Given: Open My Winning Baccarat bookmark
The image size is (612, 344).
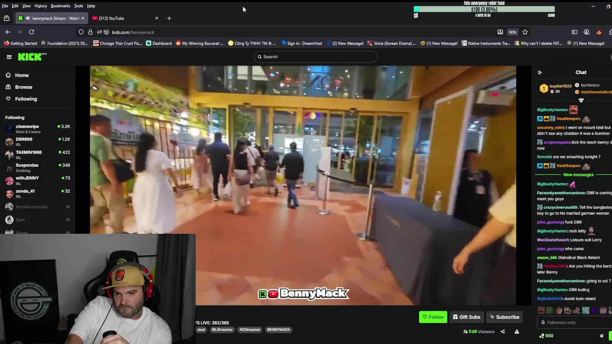Looking at the screenshot, I should [x=199, y=43].
